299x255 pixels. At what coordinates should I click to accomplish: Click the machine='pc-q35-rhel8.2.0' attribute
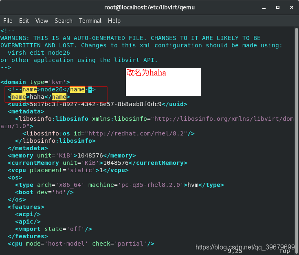pos(136,185)
